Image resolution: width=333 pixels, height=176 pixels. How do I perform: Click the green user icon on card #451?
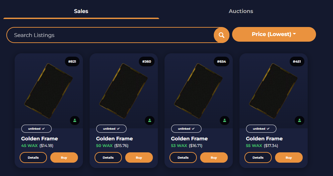pyautogui.click(x=299, y=121)
